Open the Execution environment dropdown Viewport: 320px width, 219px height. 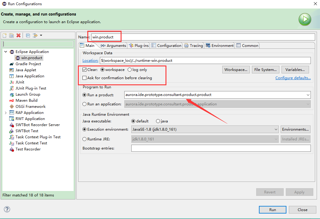pyautogui.click(x=276, y=129)
